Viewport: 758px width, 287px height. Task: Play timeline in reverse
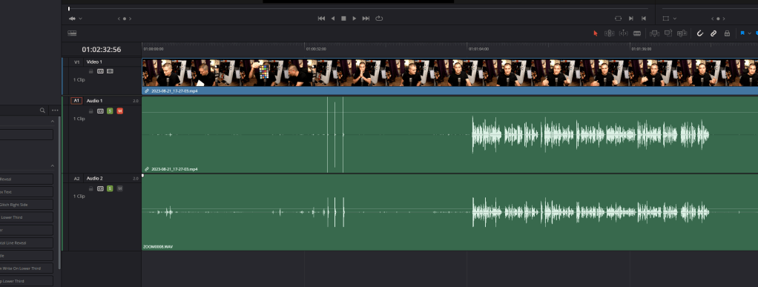click(332, 19)
